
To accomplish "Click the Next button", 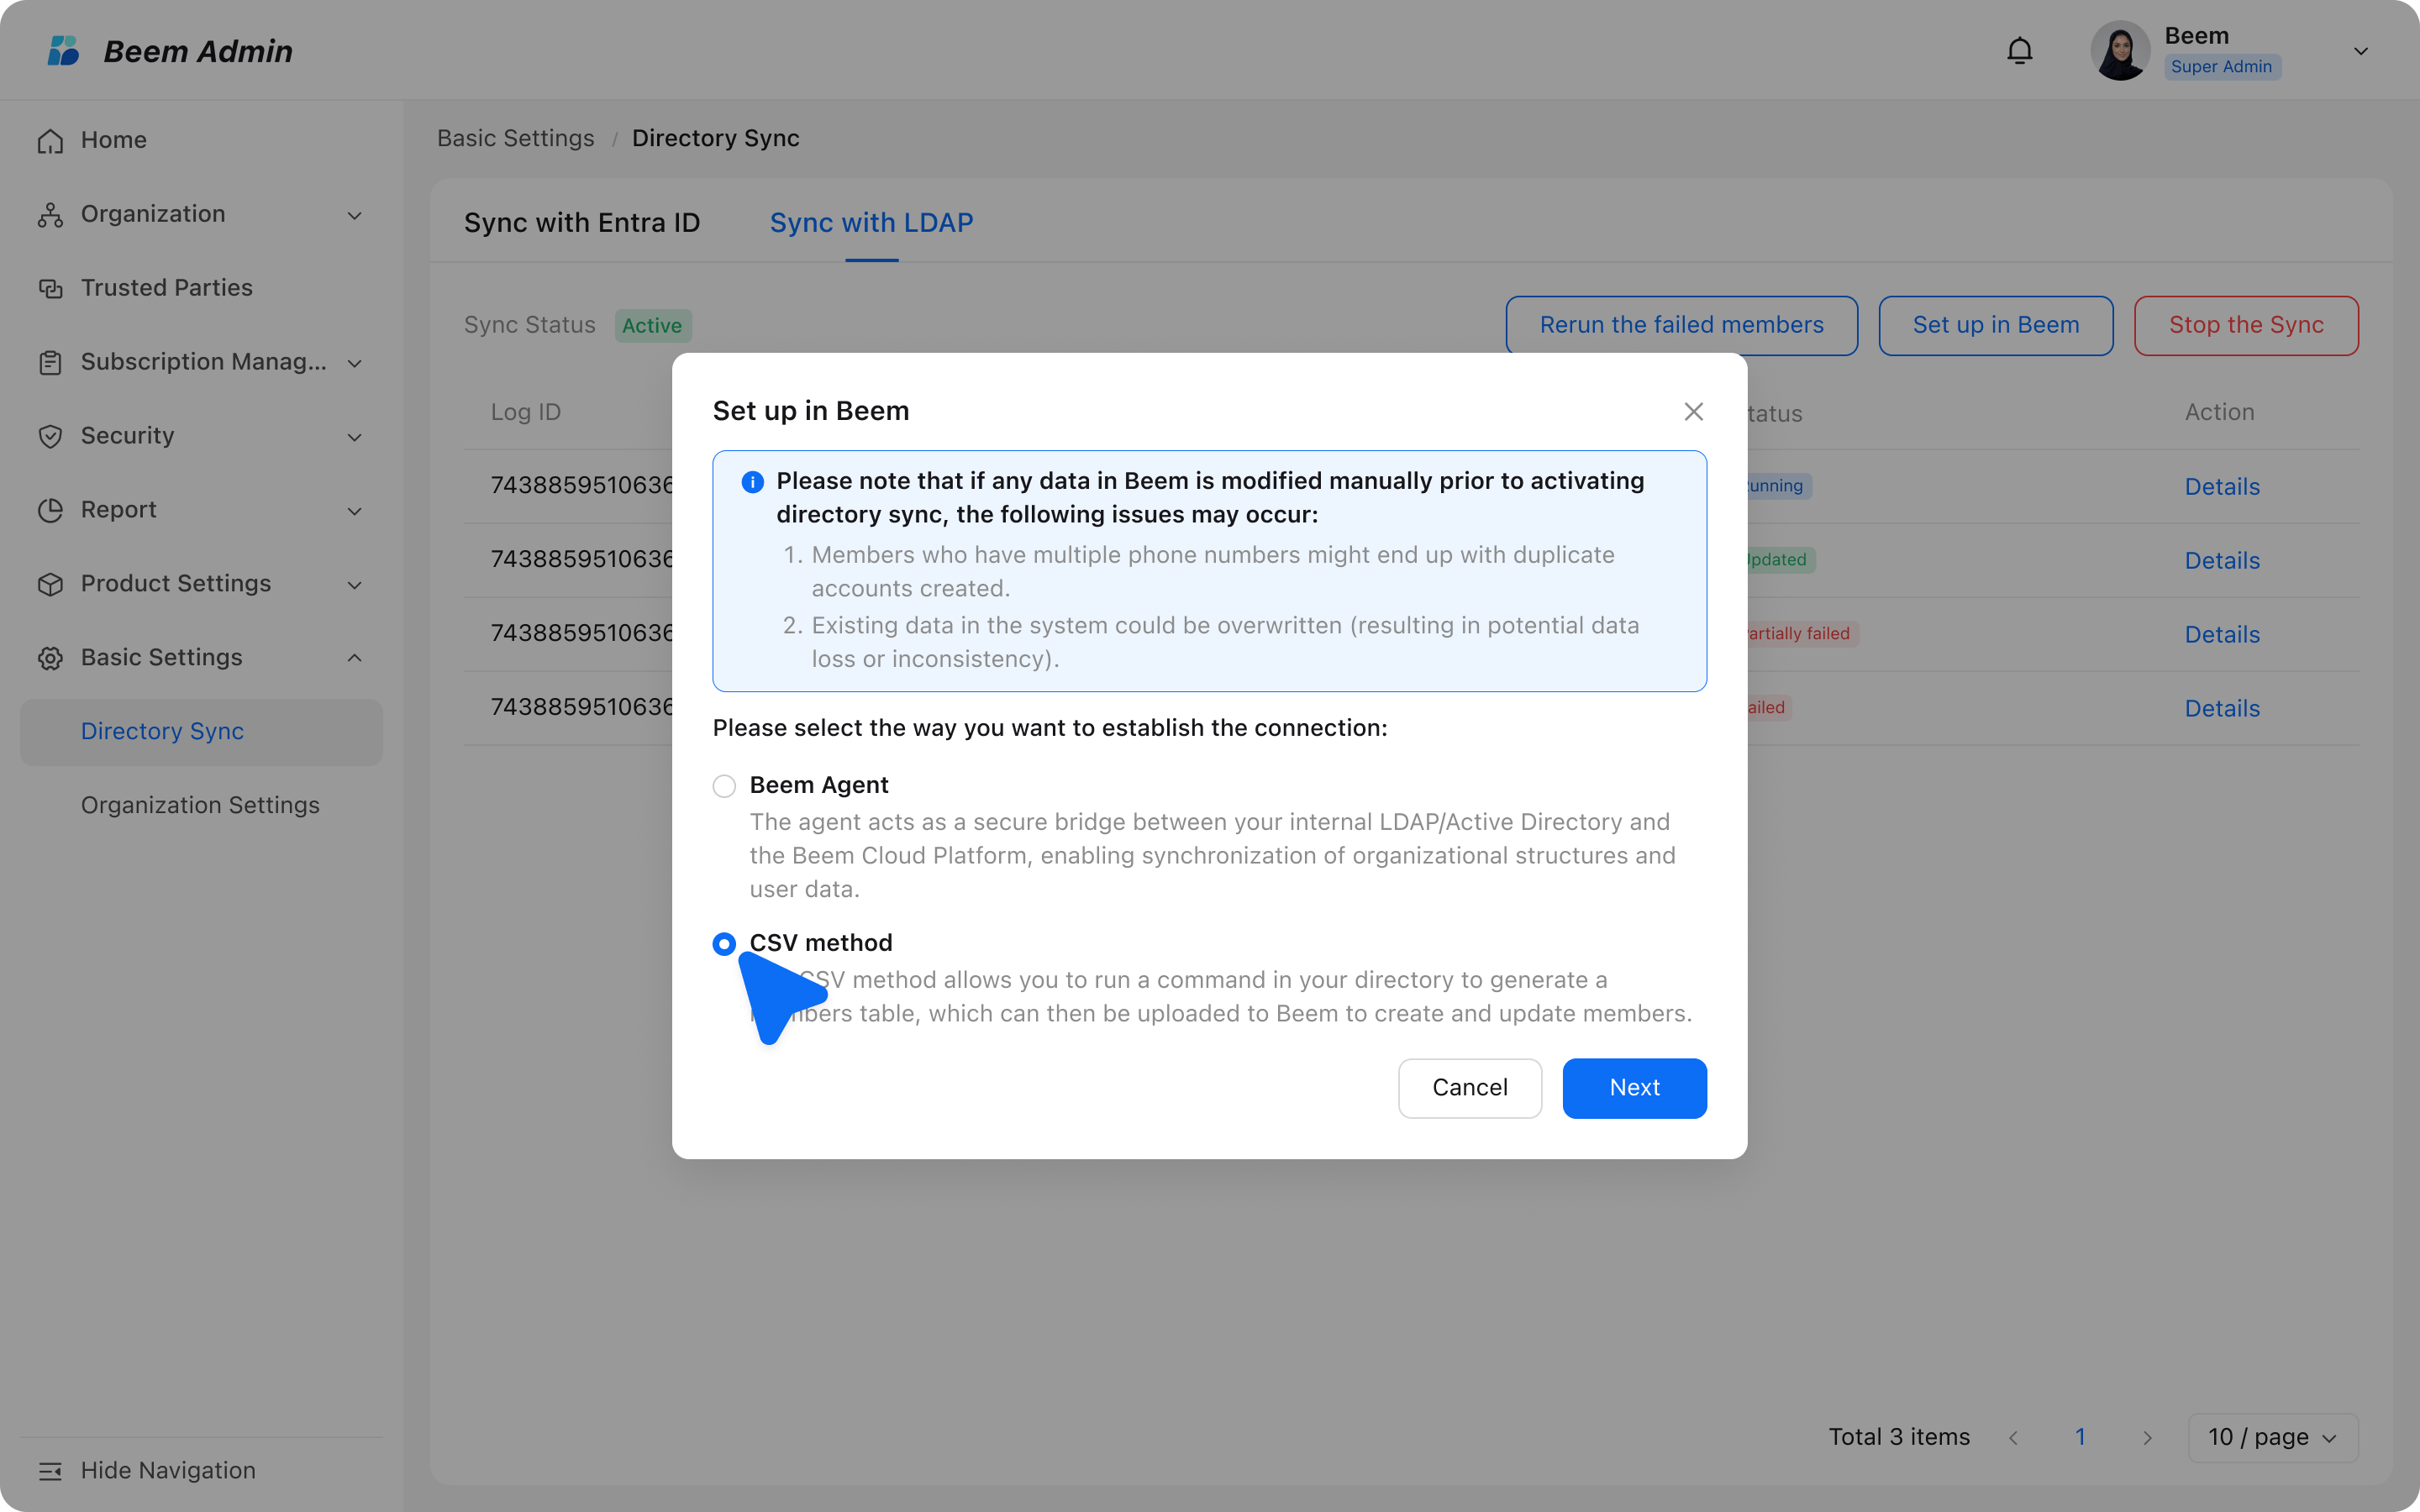I will click(1634, 1088).
